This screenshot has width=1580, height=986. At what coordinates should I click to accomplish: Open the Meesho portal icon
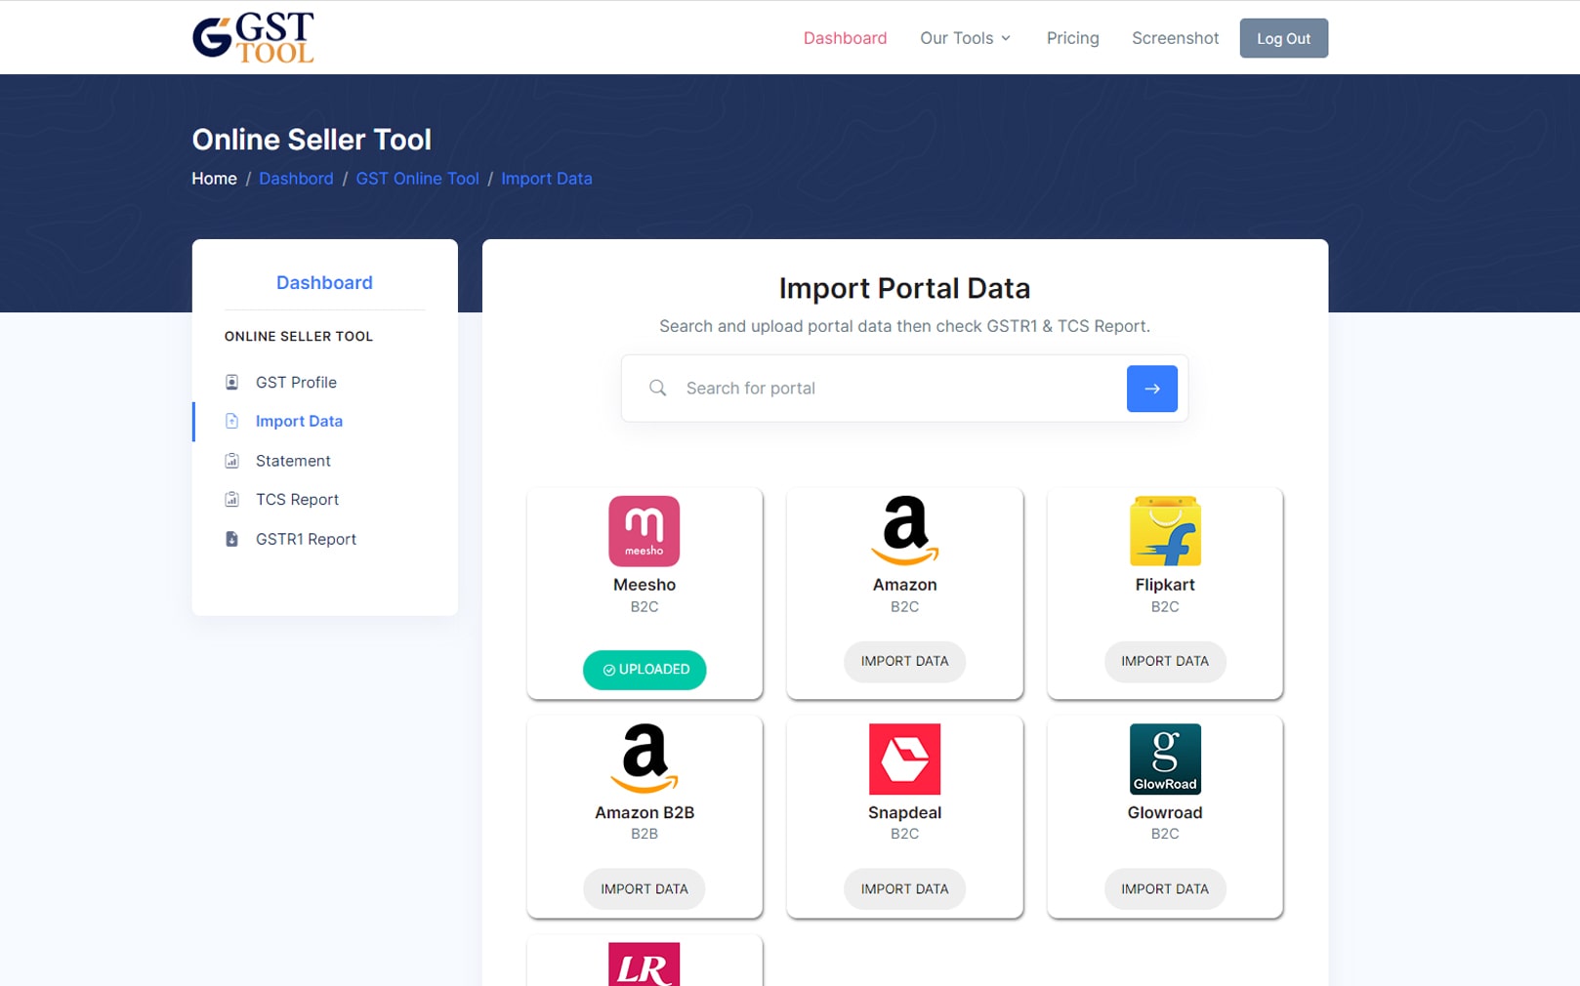644,531
